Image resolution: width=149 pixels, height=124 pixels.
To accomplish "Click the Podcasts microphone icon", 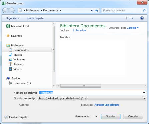I will [10, 64].
